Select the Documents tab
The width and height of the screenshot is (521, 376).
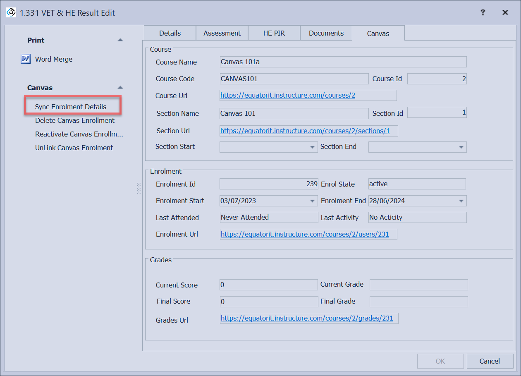click(326, 33)
